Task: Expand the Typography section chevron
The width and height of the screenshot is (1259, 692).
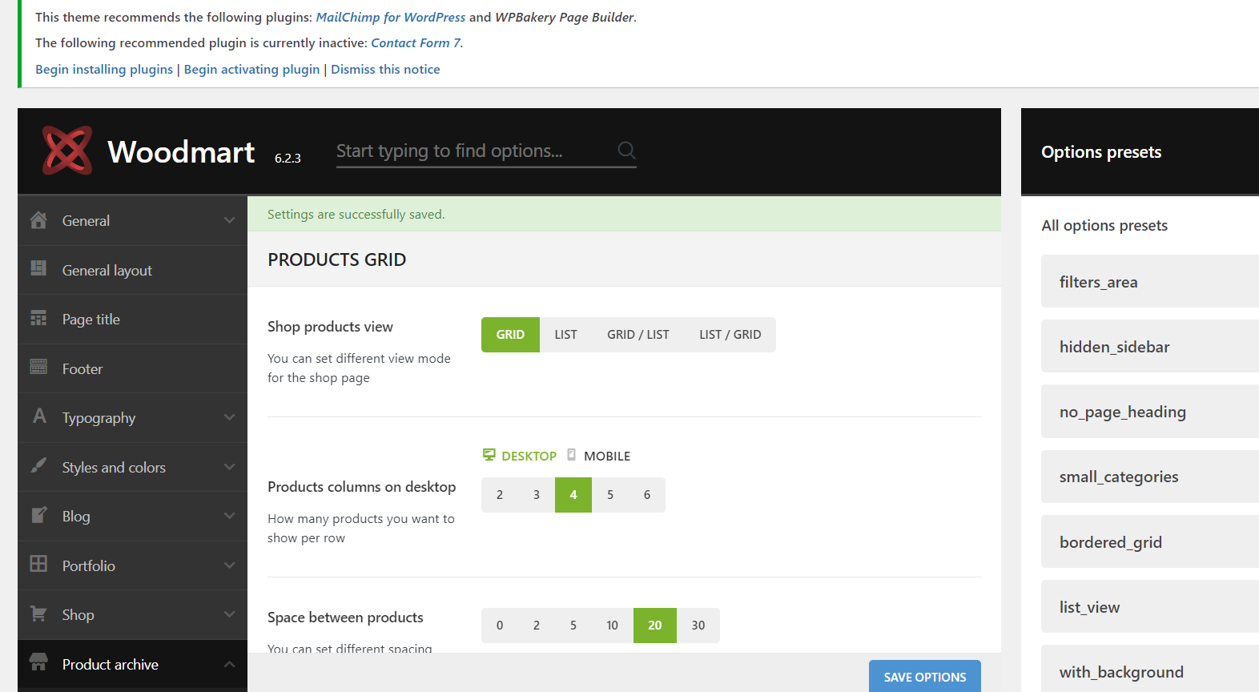Action: pyautogui.click(x=230, y=417)
